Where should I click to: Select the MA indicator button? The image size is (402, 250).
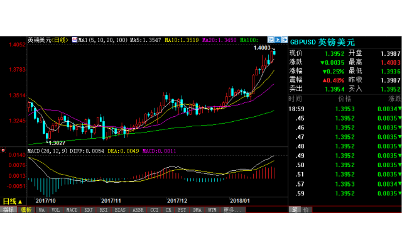tap(41, 210)
